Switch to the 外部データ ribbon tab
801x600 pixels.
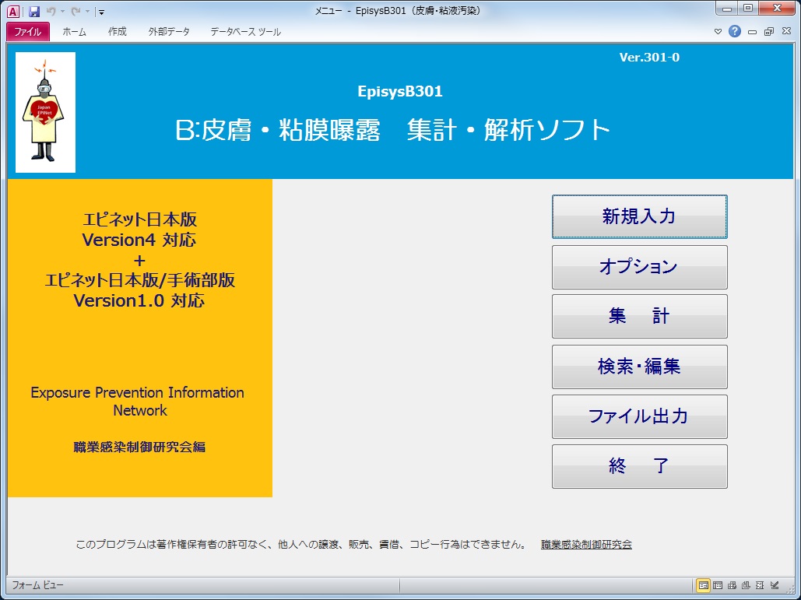[x=167, y=32]
